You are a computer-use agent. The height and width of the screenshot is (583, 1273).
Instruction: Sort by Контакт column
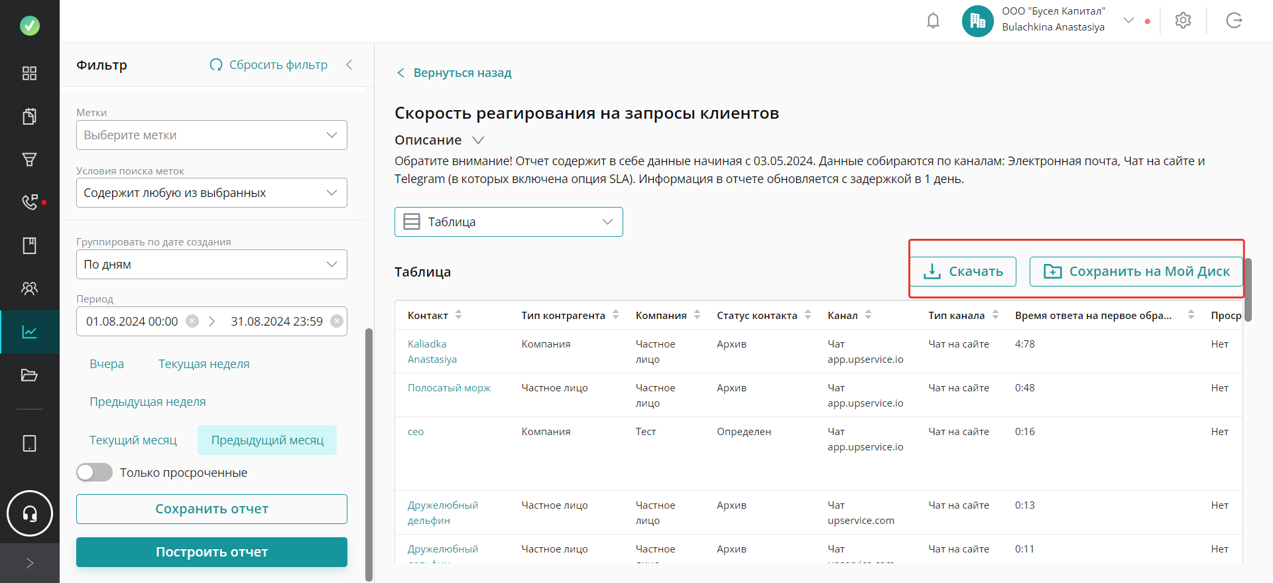[458, 315]
